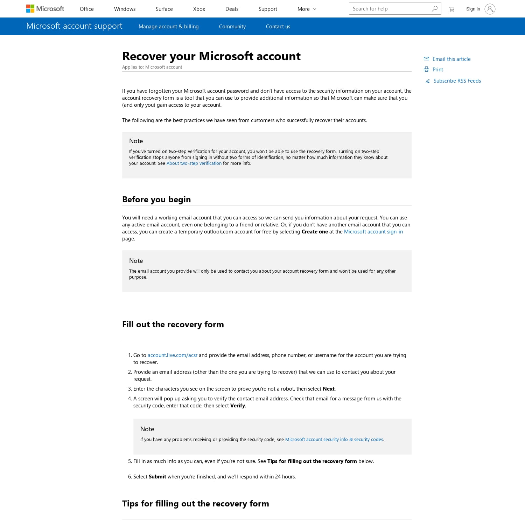The image size is (525, 525).
Task: Click Subscribe RSS Feeds link
Action: (x=457, y=81)
